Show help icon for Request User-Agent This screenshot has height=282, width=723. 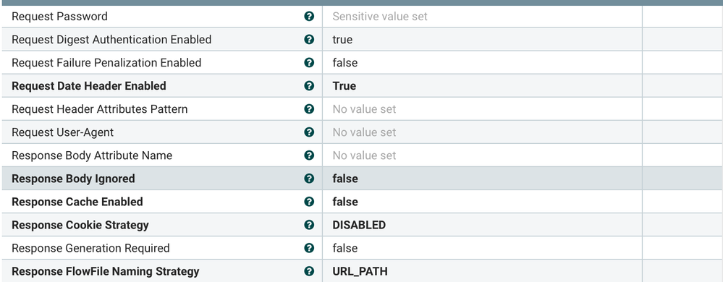pyautogui.click(x=309, y=132)
